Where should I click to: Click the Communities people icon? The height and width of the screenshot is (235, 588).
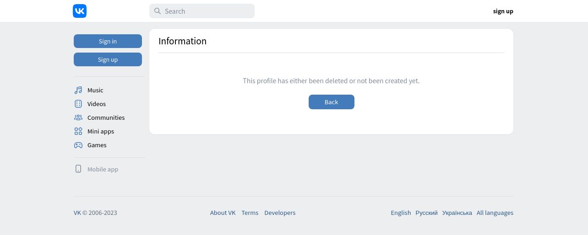point(78,117)
